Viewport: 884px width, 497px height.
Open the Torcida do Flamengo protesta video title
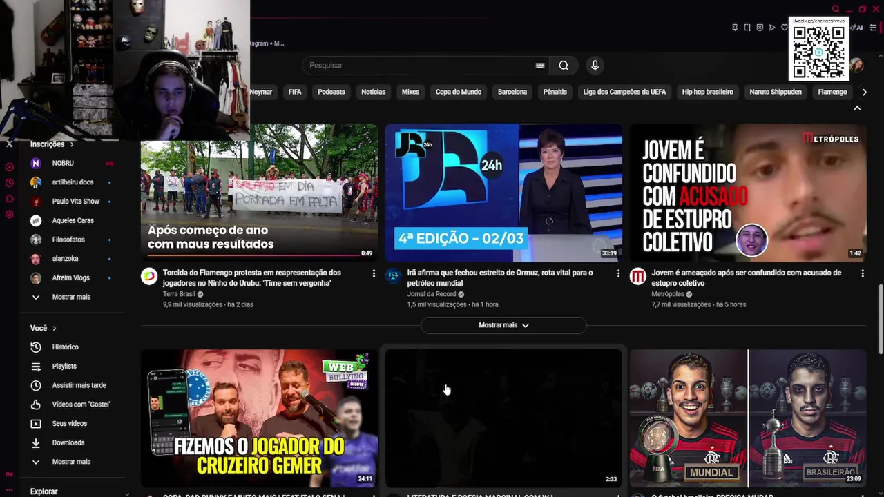[252, 277]
